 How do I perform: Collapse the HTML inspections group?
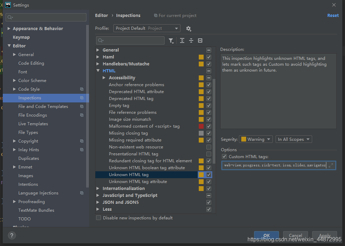(x=98, y=71)
